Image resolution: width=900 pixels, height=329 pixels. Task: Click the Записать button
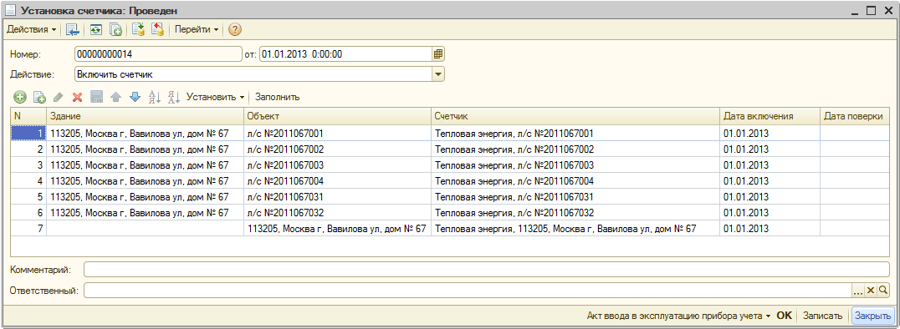(822, 316)
